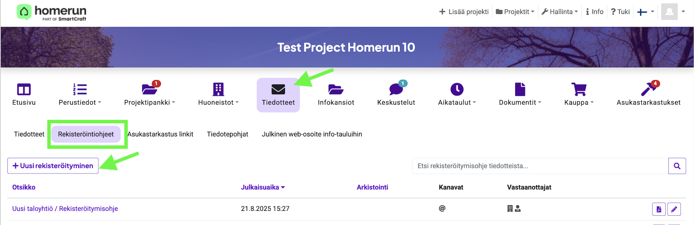The width and height of the screenshot is (694, 225).
Task: Open Asukastarkastukset hammer icon
Action: pyautogui.click(x=648, y=90)
